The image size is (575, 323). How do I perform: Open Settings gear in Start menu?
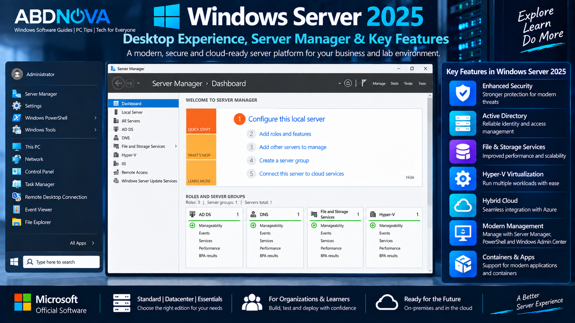(17, 106)
